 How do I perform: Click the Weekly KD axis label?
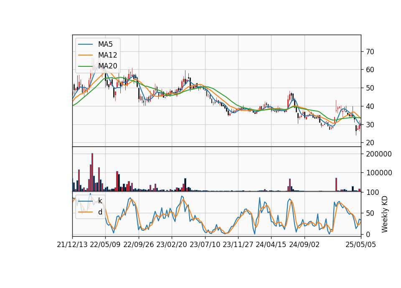point(385,214)
